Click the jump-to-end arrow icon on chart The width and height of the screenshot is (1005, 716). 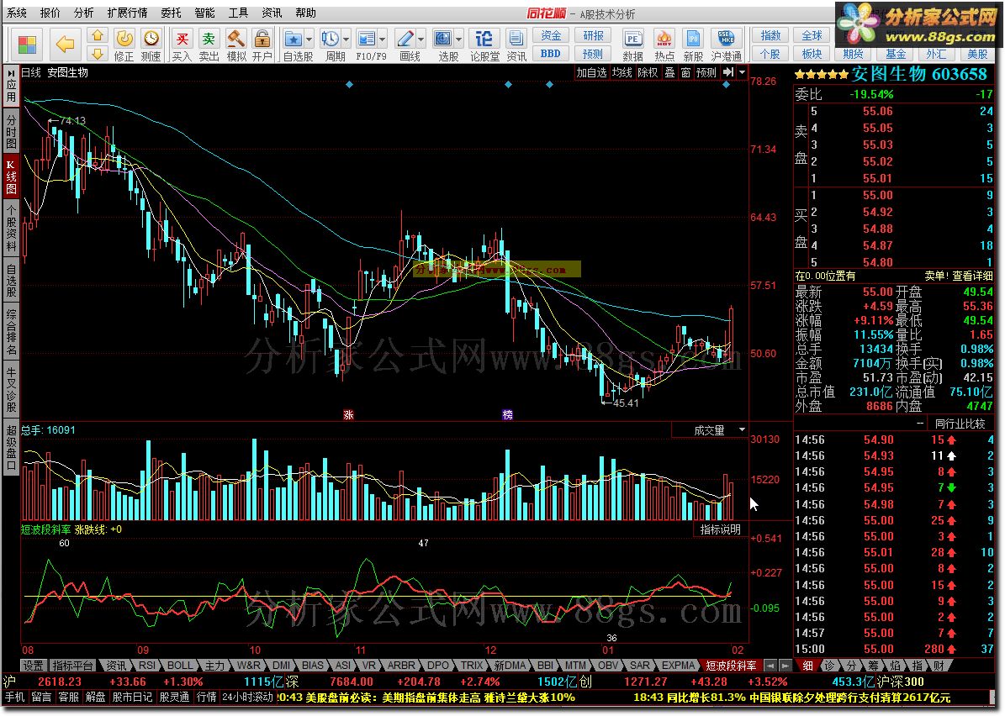pos(728,72)
